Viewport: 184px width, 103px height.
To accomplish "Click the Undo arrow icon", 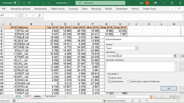I will pos(29,3).
